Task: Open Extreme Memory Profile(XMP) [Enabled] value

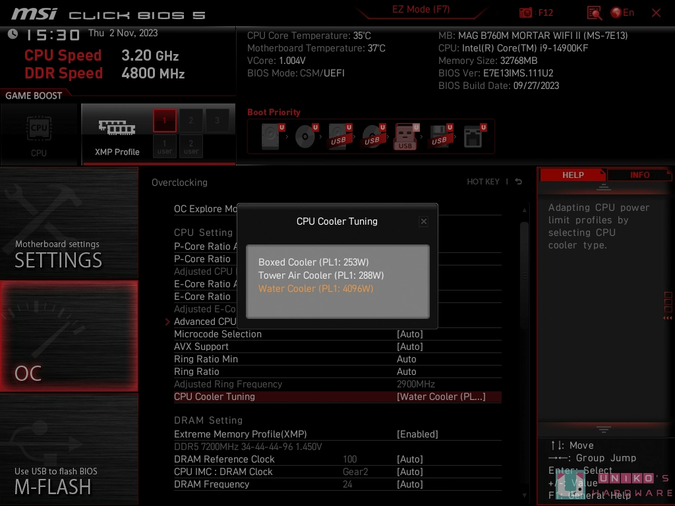Action: 417,434
